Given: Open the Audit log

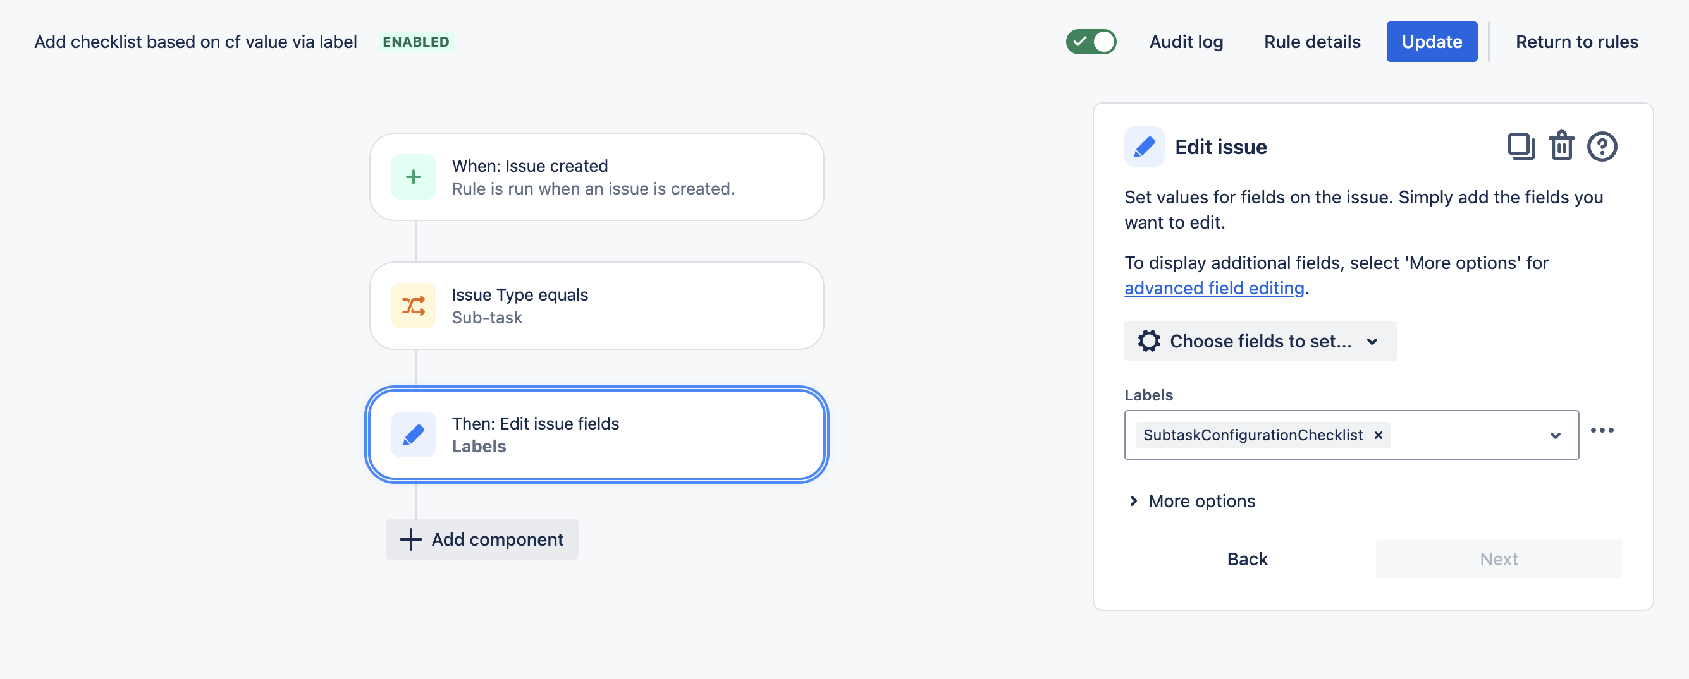Looking at the screenshot, I should click(1186, 42).
